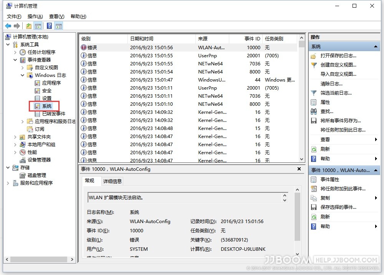
Task: Collapse the 系统 actions section header
Action: (x=376, y=47)
